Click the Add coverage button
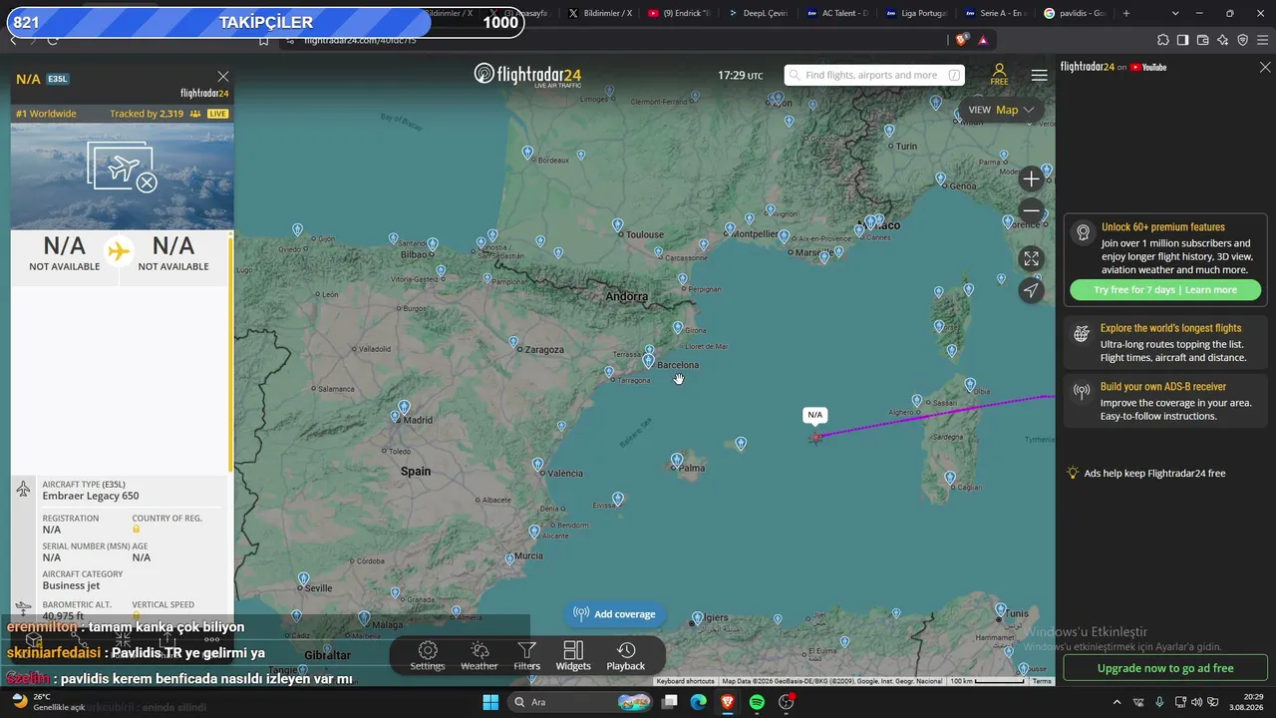This screenshot has height=718, width=1276. [x=615, y=614]
